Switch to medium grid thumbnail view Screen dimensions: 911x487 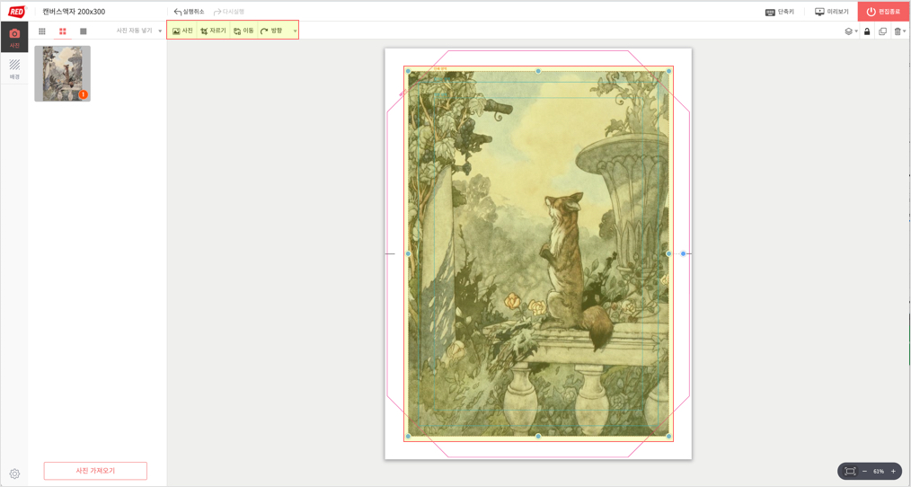pyautogui.click(x=63, y=31)
